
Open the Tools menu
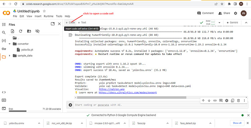[x=59, y=16]
